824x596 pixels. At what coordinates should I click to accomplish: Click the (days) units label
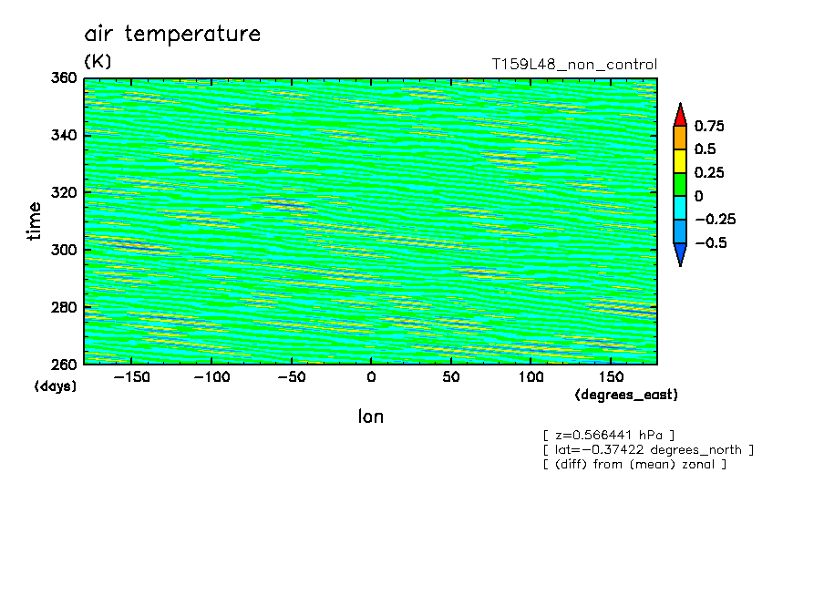[x=56, y=386]
